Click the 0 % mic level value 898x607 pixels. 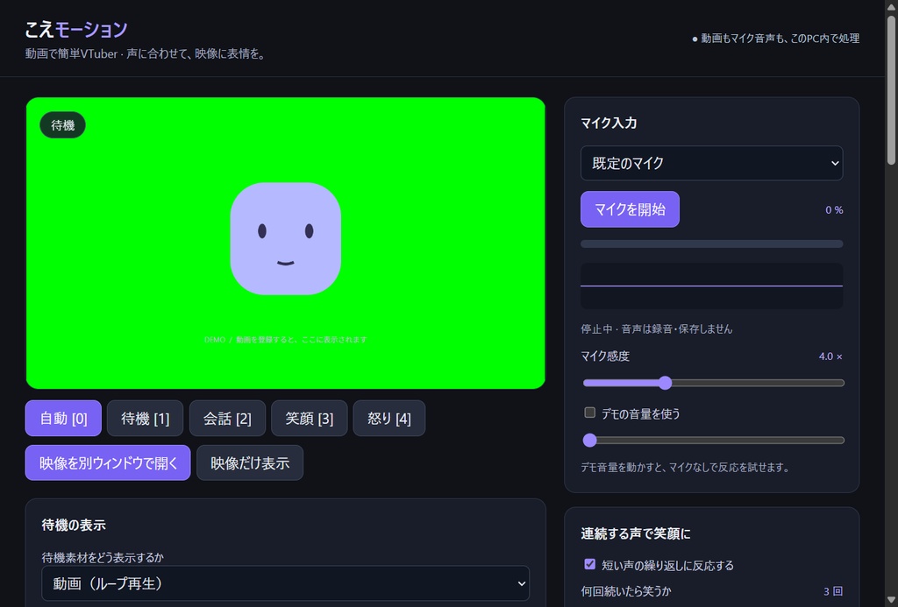point(834,210)
